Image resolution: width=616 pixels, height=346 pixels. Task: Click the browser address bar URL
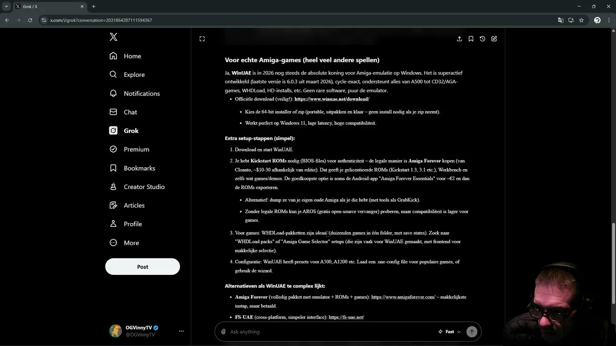point(101,20)
